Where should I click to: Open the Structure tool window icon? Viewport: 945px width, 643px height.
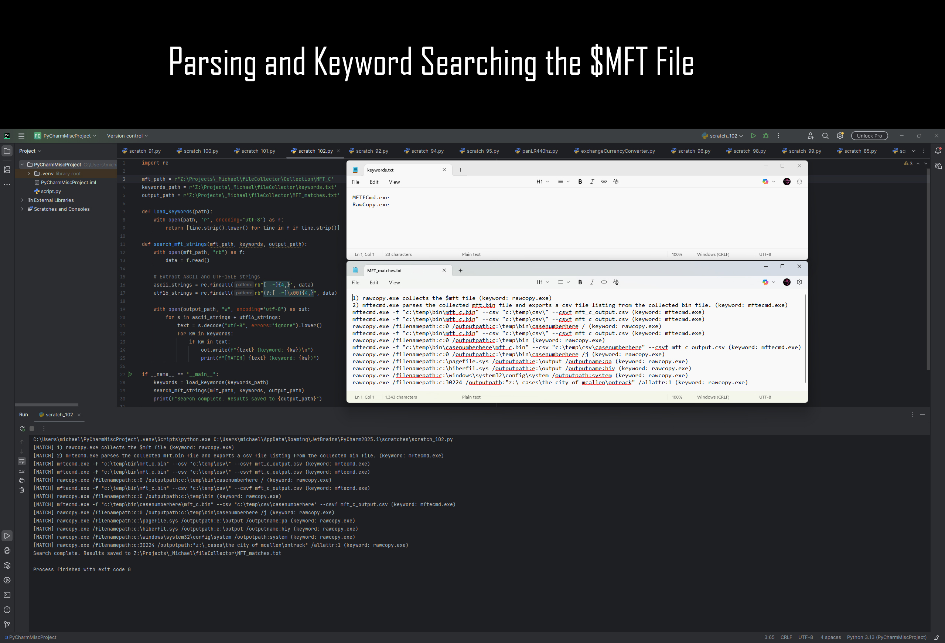pyautogui.click(x=7, y=170)
